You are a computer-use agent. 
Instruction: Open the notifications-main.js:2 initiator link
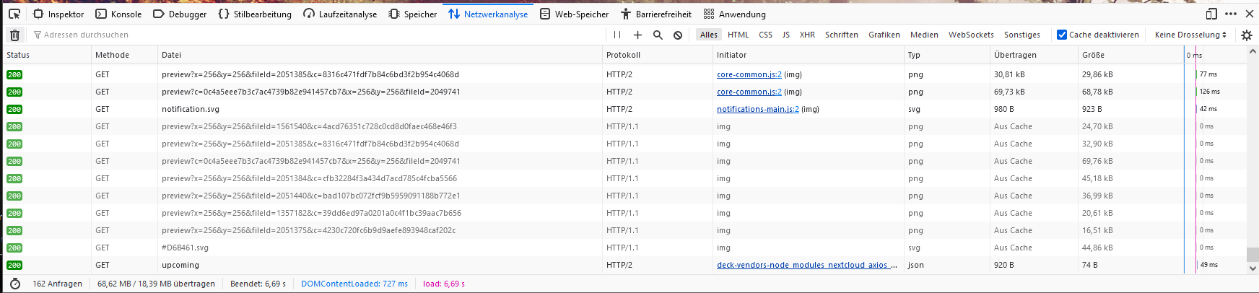pos(757,109)
